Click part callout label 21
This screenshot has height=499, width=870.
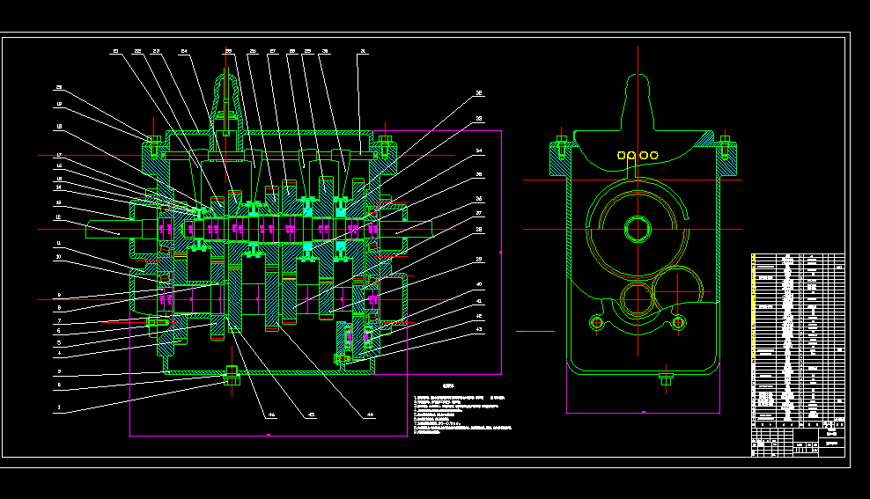(x=116, y=52)
